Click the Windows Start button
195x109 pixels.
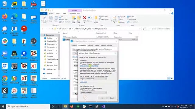[x=3, y=106]
